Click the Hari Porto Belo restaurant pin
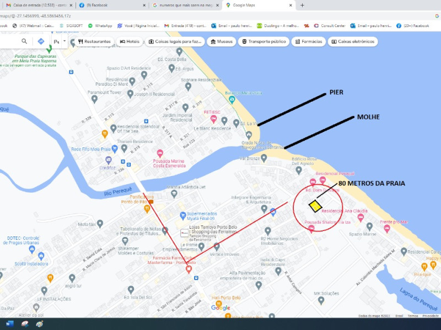441x330 pixels. tap(218, 304)
